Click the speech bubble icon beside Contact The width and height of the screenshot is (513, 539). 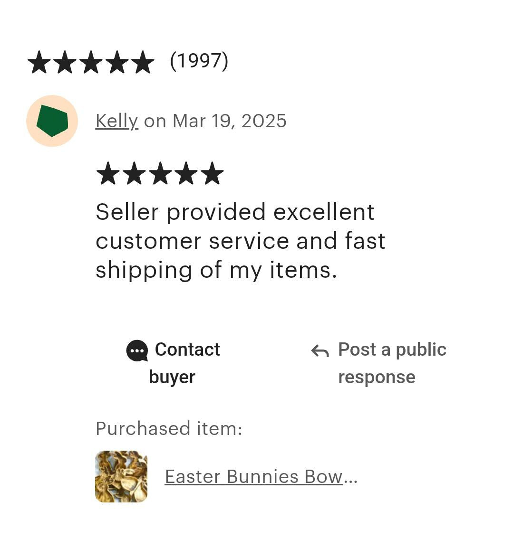coord(137,350)
